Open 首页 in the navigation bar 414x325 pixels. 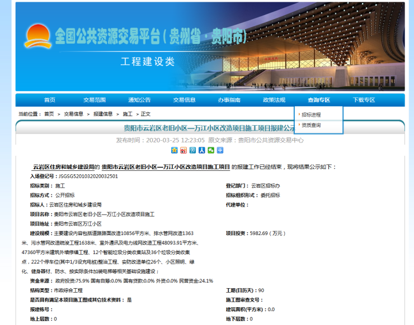[50, 100]
